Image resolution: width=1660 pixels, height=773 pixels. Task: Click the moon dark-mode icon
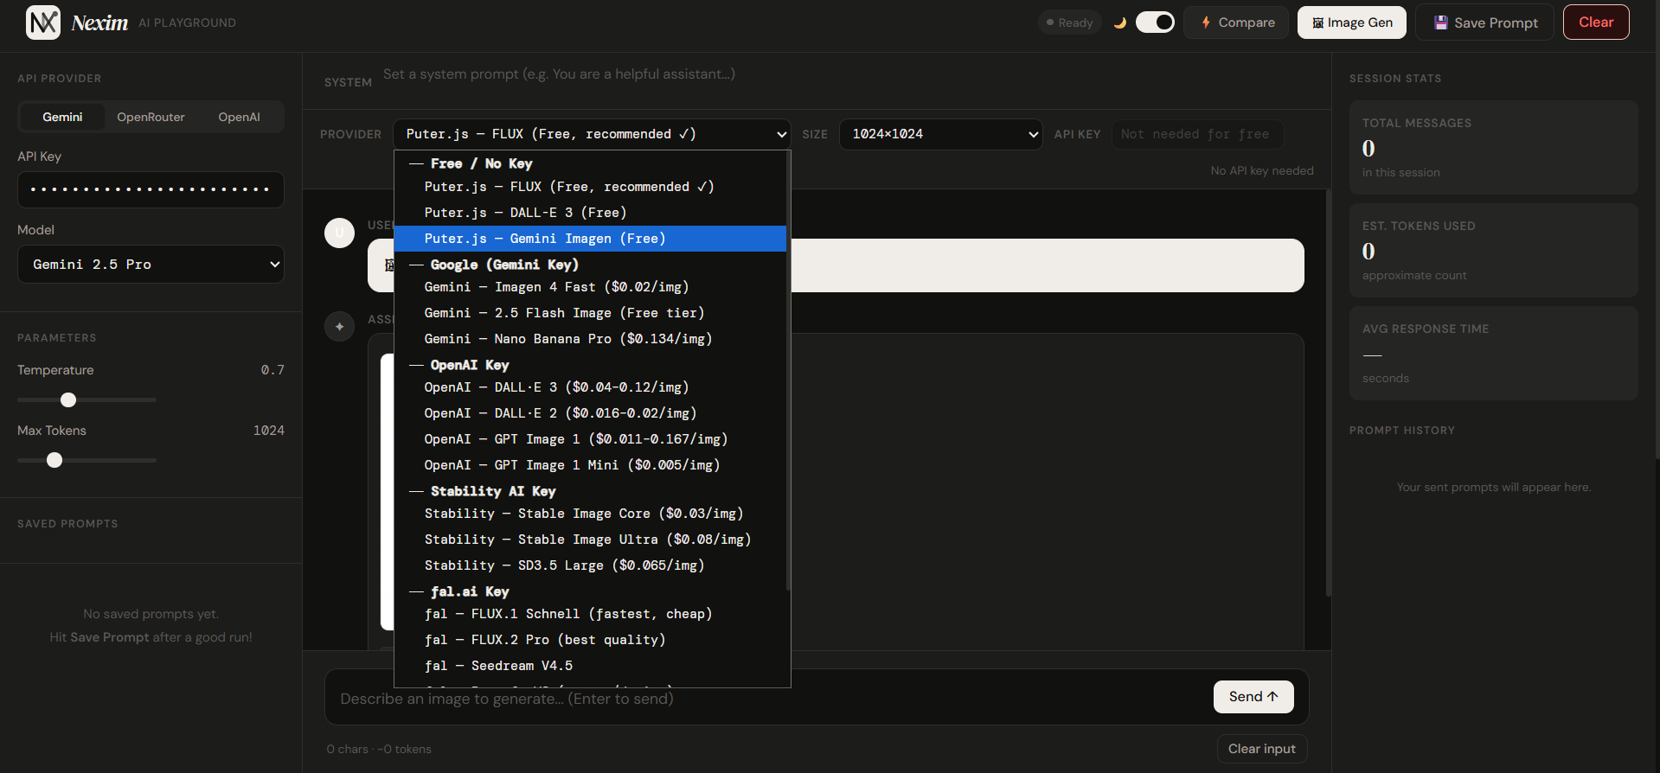tap(1119, 22)
